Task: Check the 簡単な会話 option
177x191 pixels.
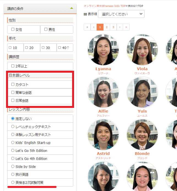Action: click(13, 92)
